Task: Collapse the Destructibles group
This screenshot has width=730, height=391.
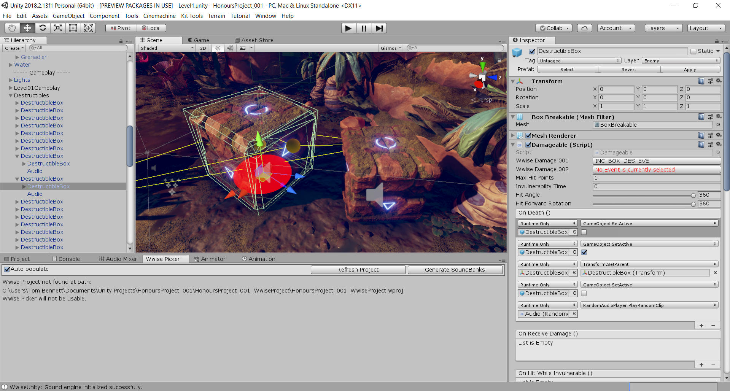Action: tap(11, 95)
